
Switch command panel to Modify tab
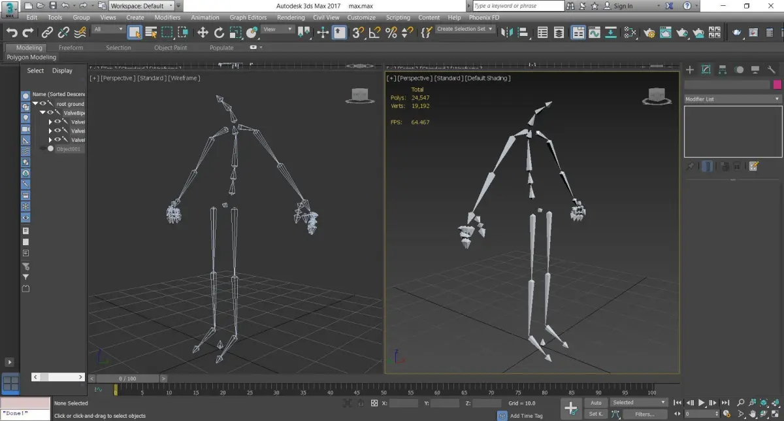tap(706, 69)
